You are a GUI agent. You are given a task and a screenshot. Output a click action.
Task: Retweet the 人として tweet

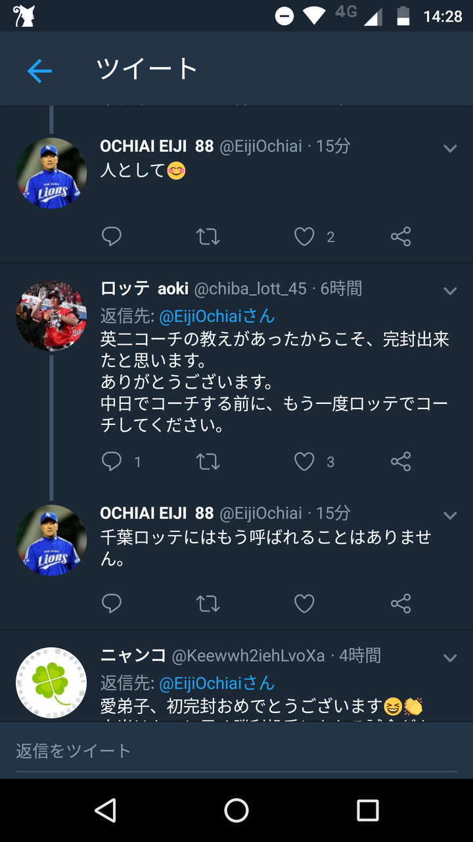208,237
